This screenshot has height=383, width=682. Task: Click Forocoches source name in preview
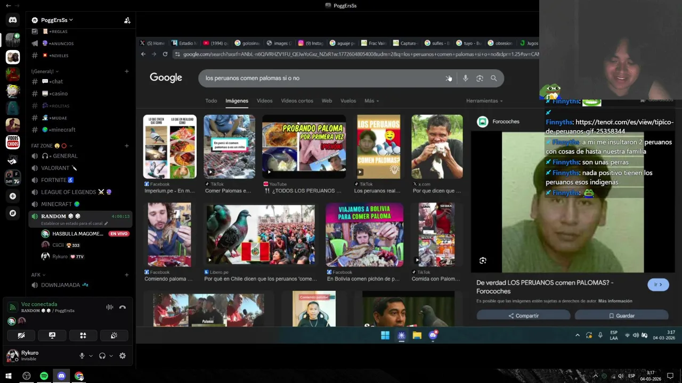pyautogui.click(x=506, y=122)
